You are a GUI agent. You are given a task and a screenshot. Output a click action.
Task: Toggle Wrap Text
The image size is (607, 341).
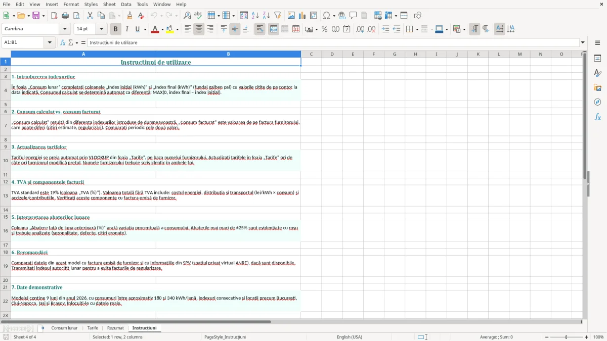tap(260, 29)
